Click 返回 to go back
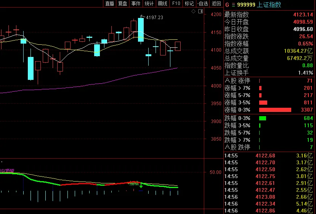Viewport: 316px width, 214px height. click(216, 3)
